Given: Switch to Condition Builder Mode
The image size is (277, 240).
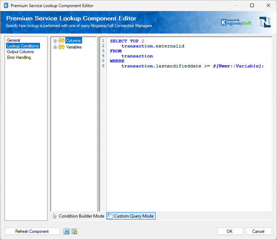Looking at the screenshot, I should pos(79,216).
